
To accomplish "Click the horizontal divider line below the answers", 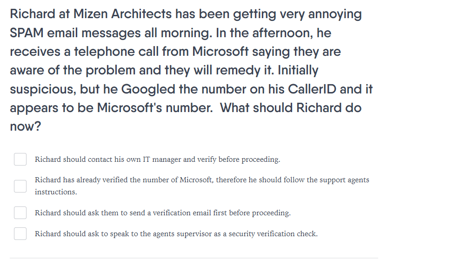I will (194, 258).
